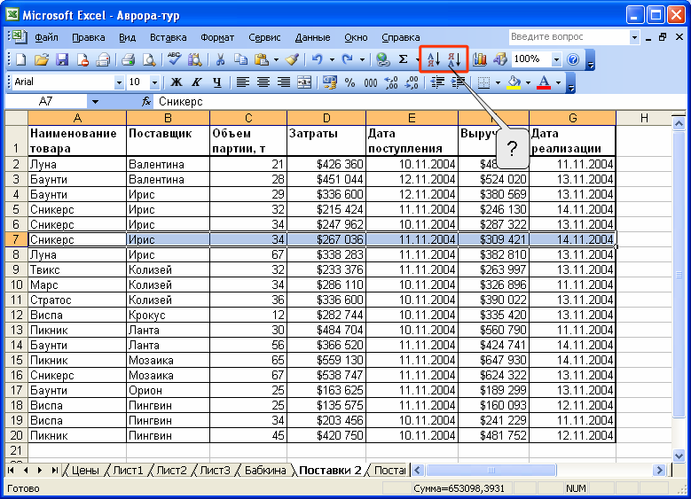Click the last sheet tab navigation arrow
691x499 pixels.
[x=55, y=471]
